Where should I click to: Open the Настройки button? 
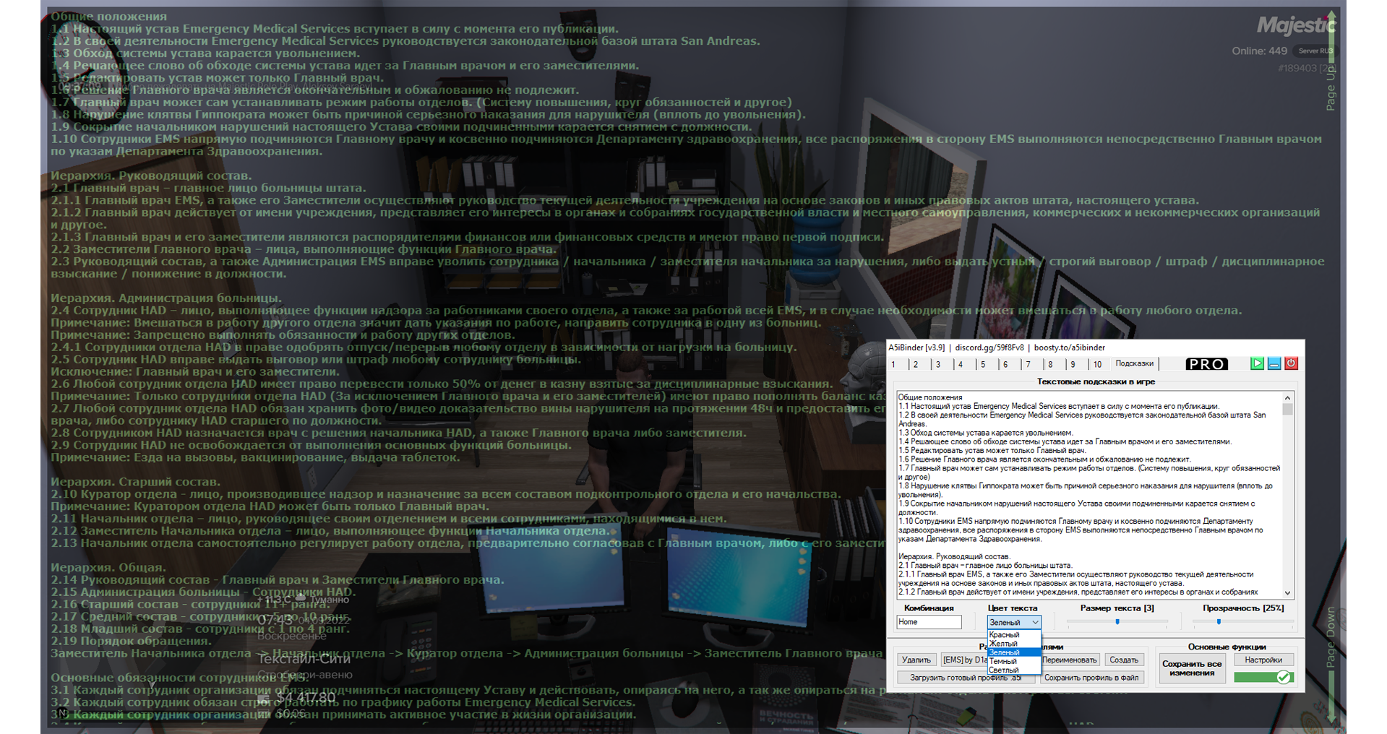[x=1263, y=660]
